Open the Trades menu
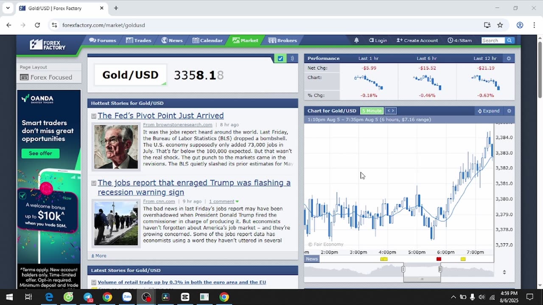Screen dimensions: 543x305 (x=138, y=40)
